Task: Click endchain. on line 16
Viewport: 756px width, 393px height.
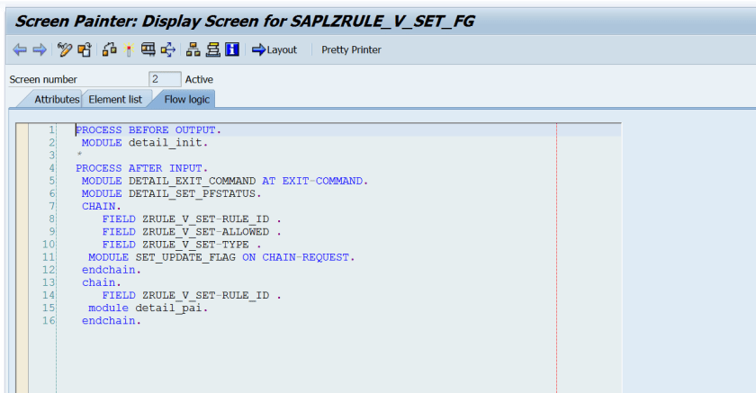Action: coord(112,321)
